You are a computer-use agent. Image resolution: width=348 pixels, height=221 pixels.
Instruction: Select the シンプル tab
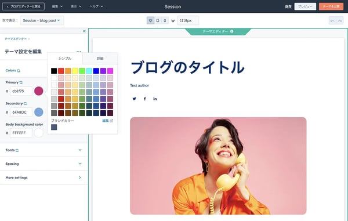click(65, 59)
